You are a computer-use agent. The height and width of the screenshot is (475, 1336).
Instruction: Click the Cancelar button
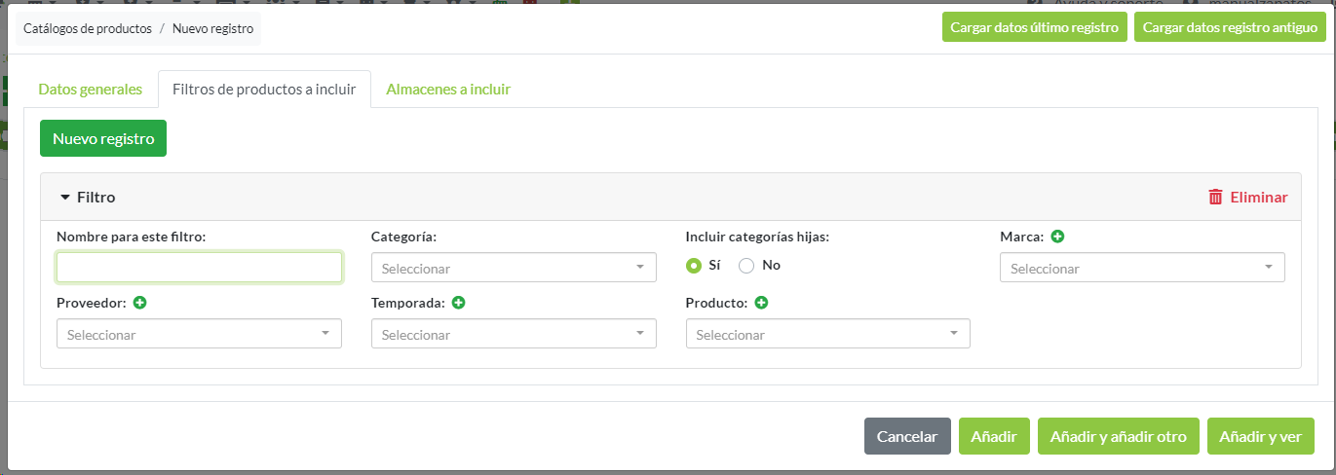pyautogui.click(x=906, y=437)
